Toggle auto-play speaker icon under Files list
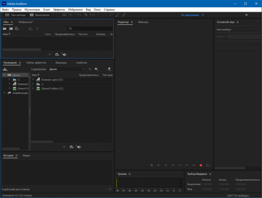The image size is (262, 198). (64, 54)
